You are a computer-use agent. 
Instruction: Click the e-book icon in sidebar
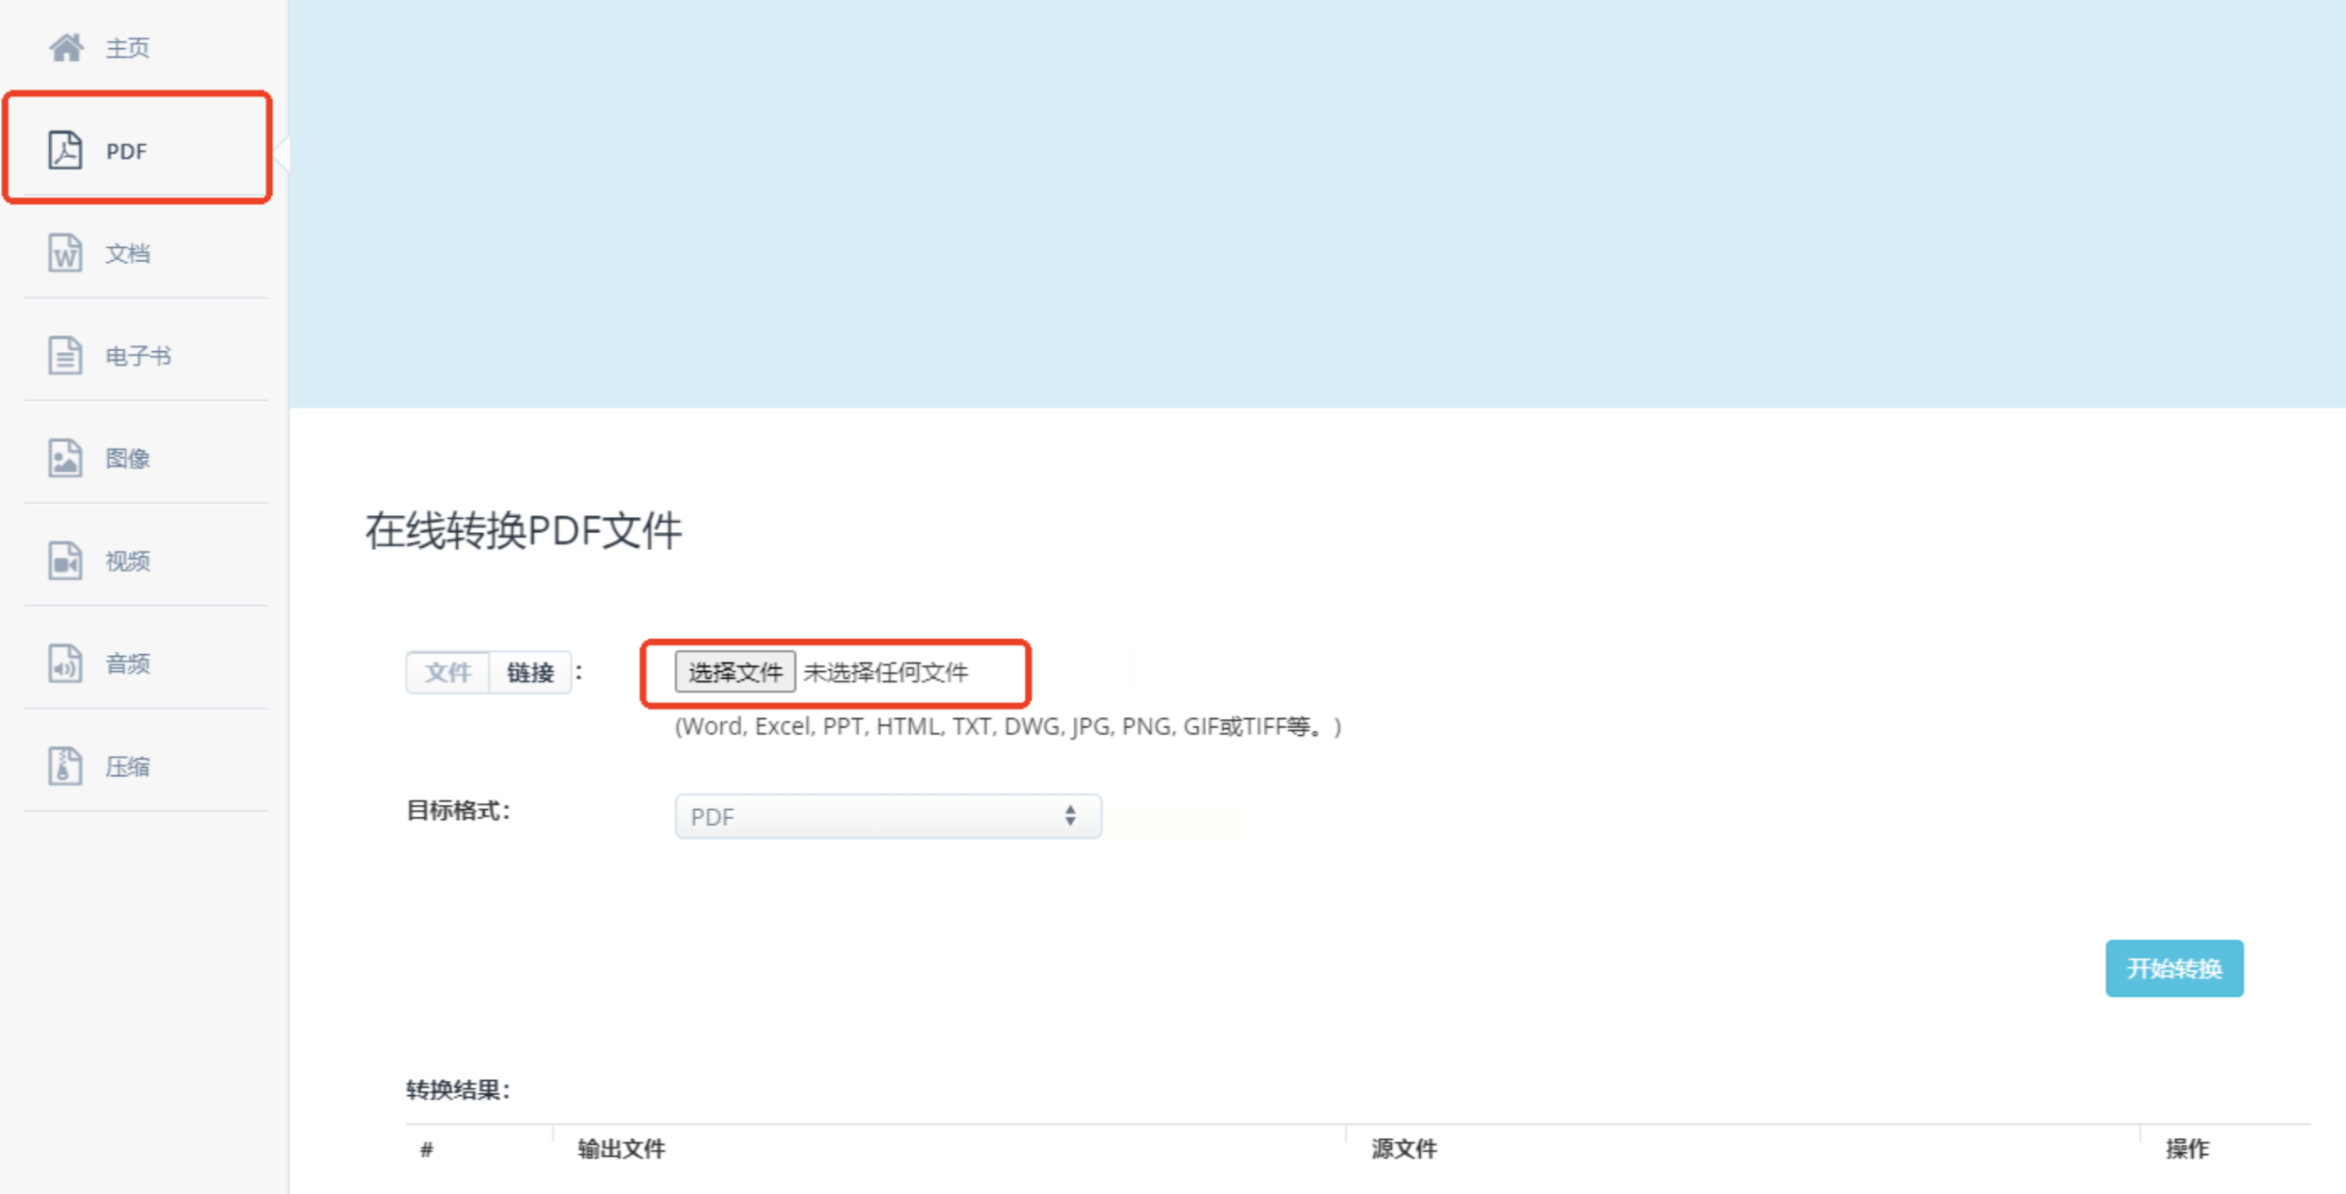(65, 356)
